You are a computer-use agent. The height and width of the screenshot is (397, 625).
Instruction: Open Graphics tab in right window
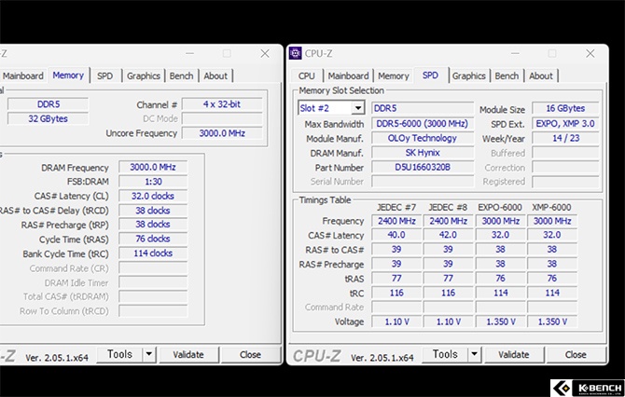[x=468, y=75]
